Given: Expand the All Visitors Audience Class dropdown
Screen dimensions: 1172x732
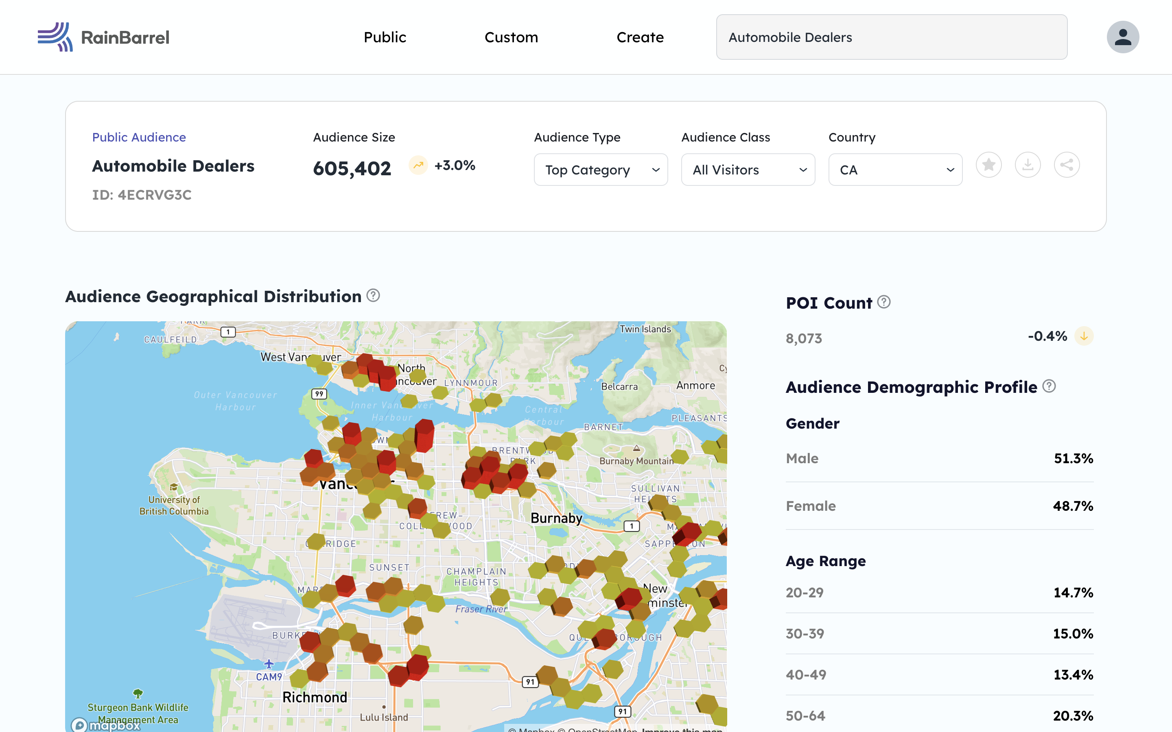Looking at the screenshot, I should [x=748, y=170].
